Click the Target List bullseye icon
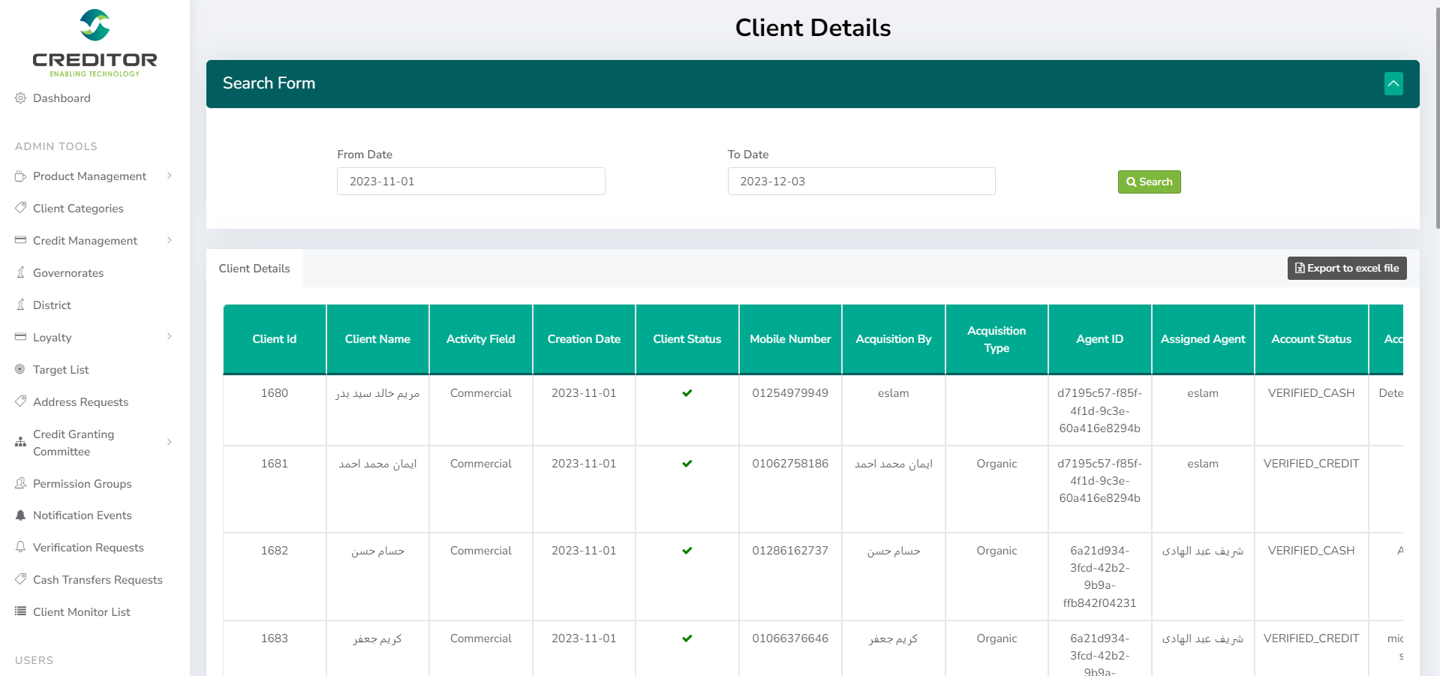1440x676 pixels. click(20, 369)
